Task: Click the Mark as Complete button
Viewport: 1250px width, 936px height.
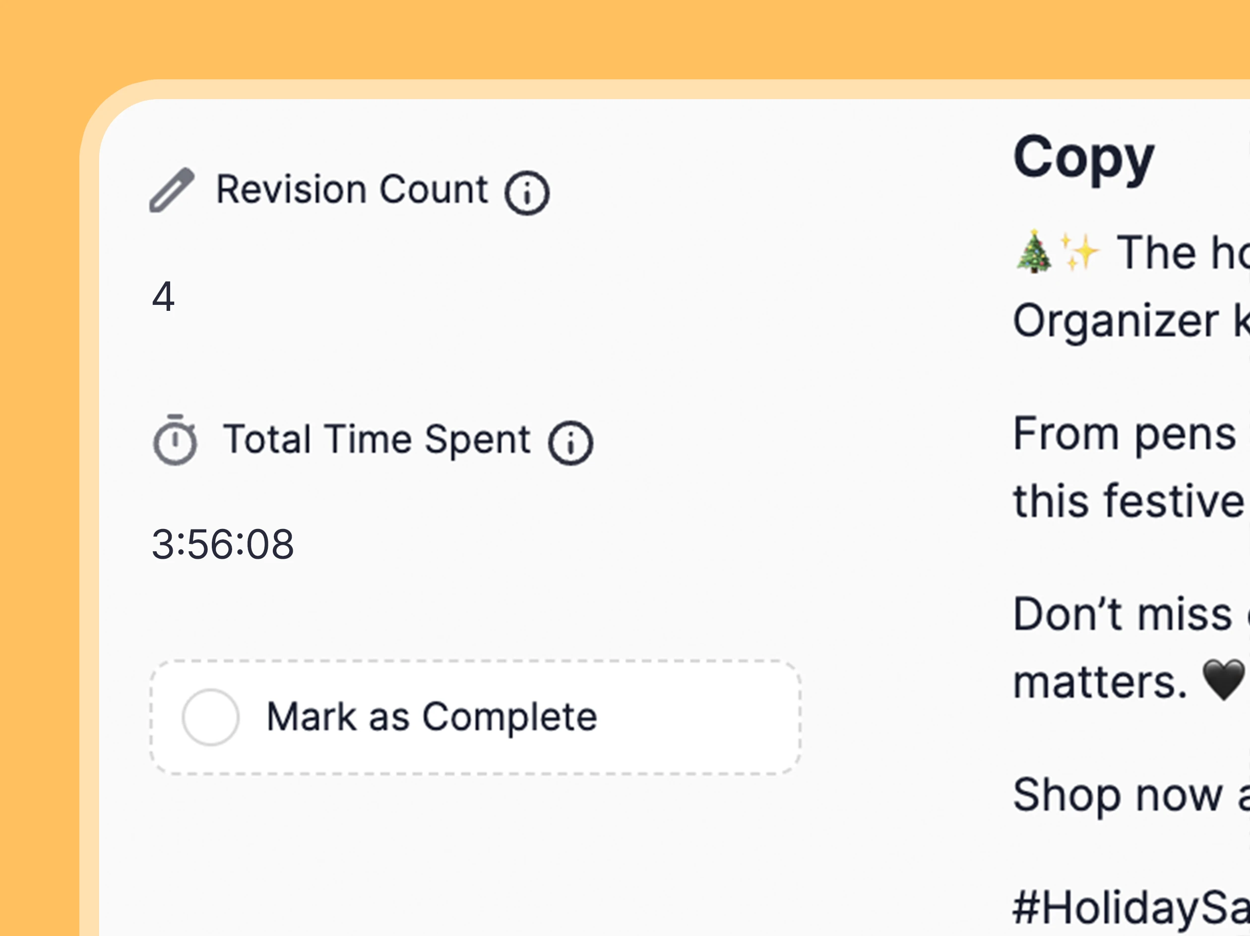Action: pyautogui.click(x=474, y=718)
